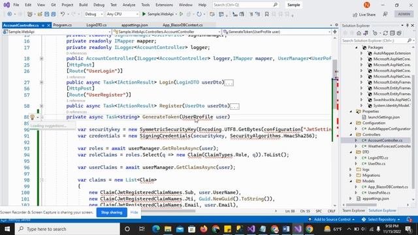The height and width of the screenshot is (235, 418).
Task: Open Word from the taskbar
Action: click(x=286, y=229)
